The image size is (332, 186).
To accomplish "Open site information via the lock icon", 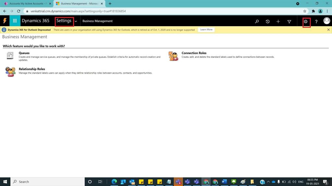I will [27, 11].
